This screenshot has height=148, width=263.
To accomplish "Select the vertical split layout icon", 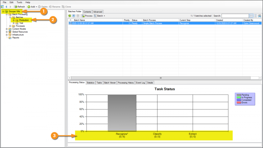I will tap(255, 16).
